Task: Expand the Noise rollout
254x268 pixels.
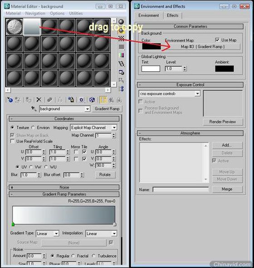Action: coord(64,187)
